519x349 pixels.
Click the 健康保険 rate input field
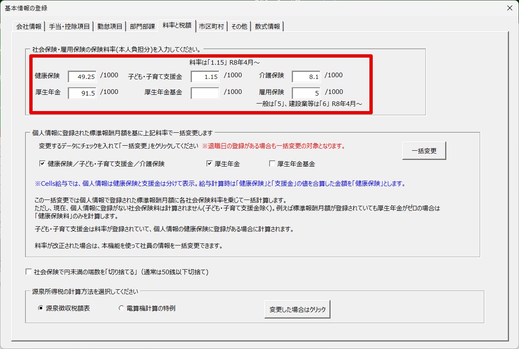82,77
